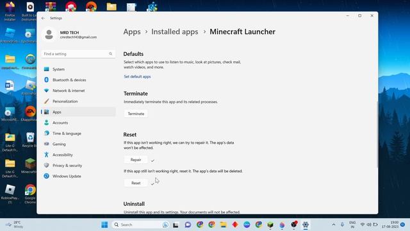Open Time & language settings
Viewport: 410px width, 231px height.
[x=78, y=133]
